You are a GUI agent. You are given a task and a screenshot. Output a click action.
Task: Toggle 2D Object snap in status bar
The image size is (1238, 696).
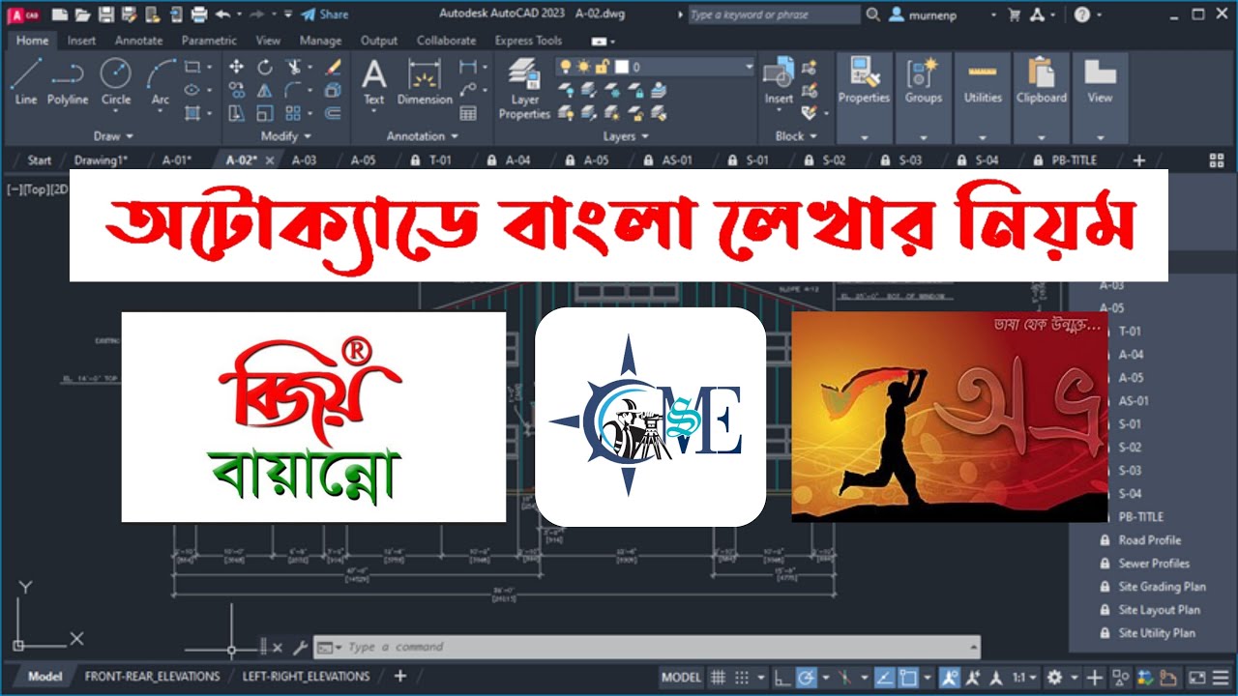[x=907, y=678]
